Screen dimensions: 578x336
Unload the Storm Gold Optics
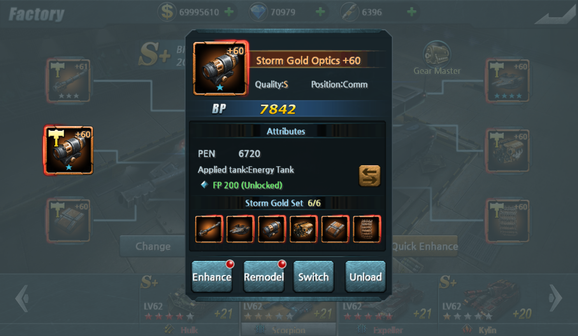click(365, 277)
